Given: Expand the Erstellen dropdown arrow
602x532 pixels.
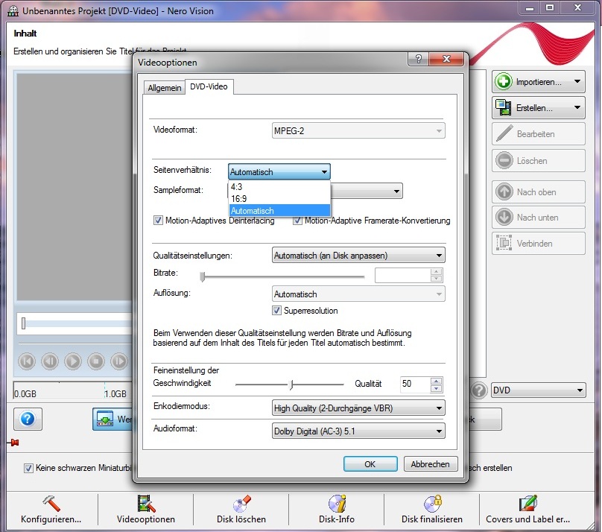Looking at the screenshot, I should [577, 107].
